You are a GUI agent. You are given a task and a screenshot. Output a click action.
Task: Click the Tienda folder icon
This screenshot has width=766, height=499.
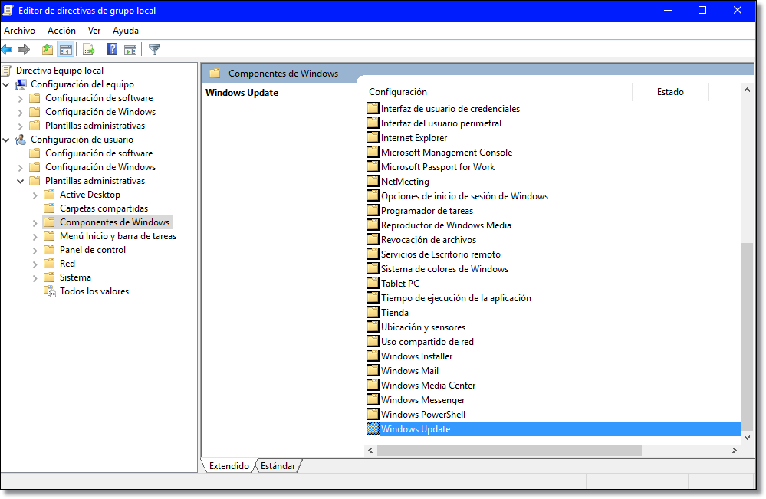373,312
